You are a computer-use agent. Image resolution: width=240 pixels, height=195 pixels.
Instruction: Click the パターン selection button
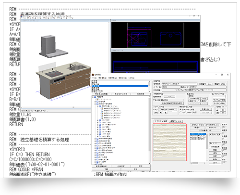coord(168,110)
